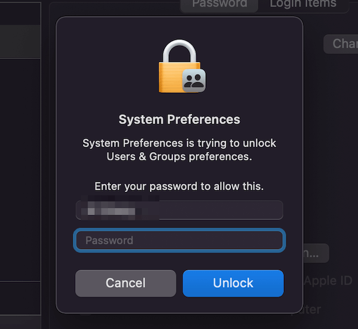Click the top section of the left sidebar
The image size is (358, 329).
click(20, 14)
